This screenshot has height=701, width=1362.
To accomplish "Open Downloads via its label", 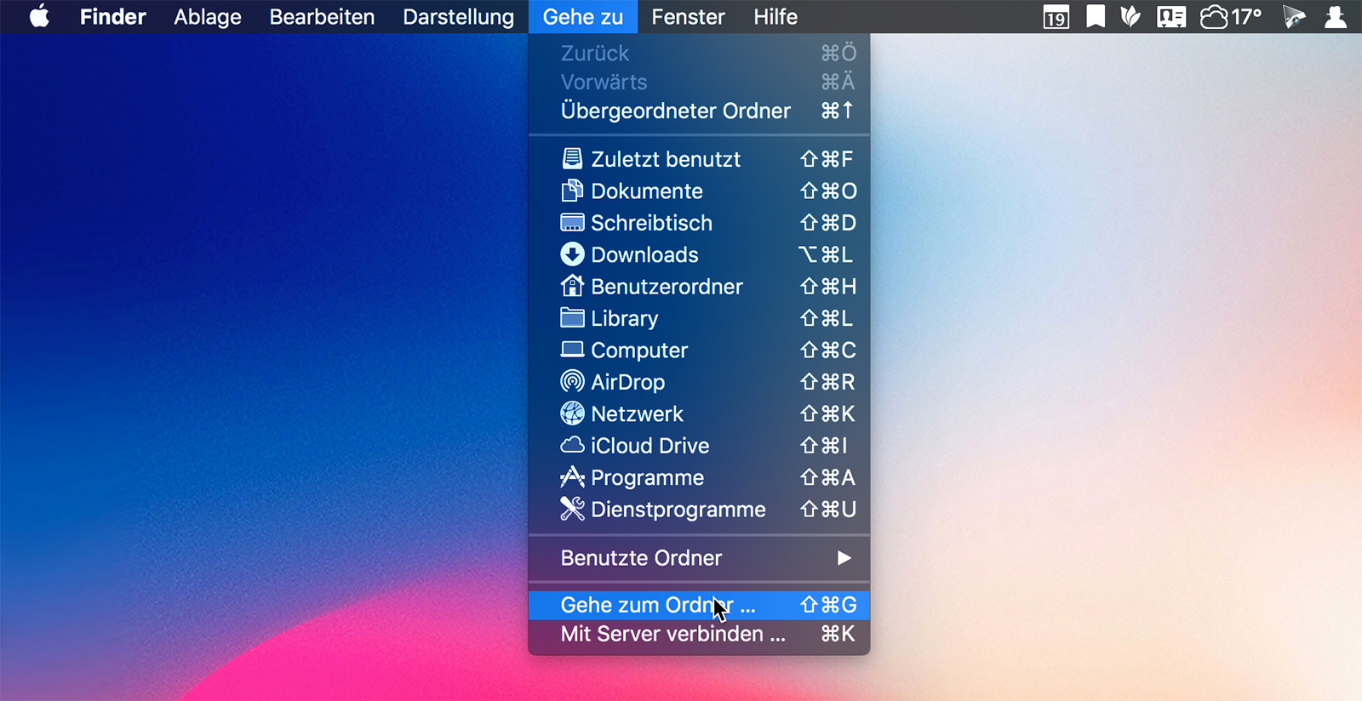I will click(x=644, y=254).
